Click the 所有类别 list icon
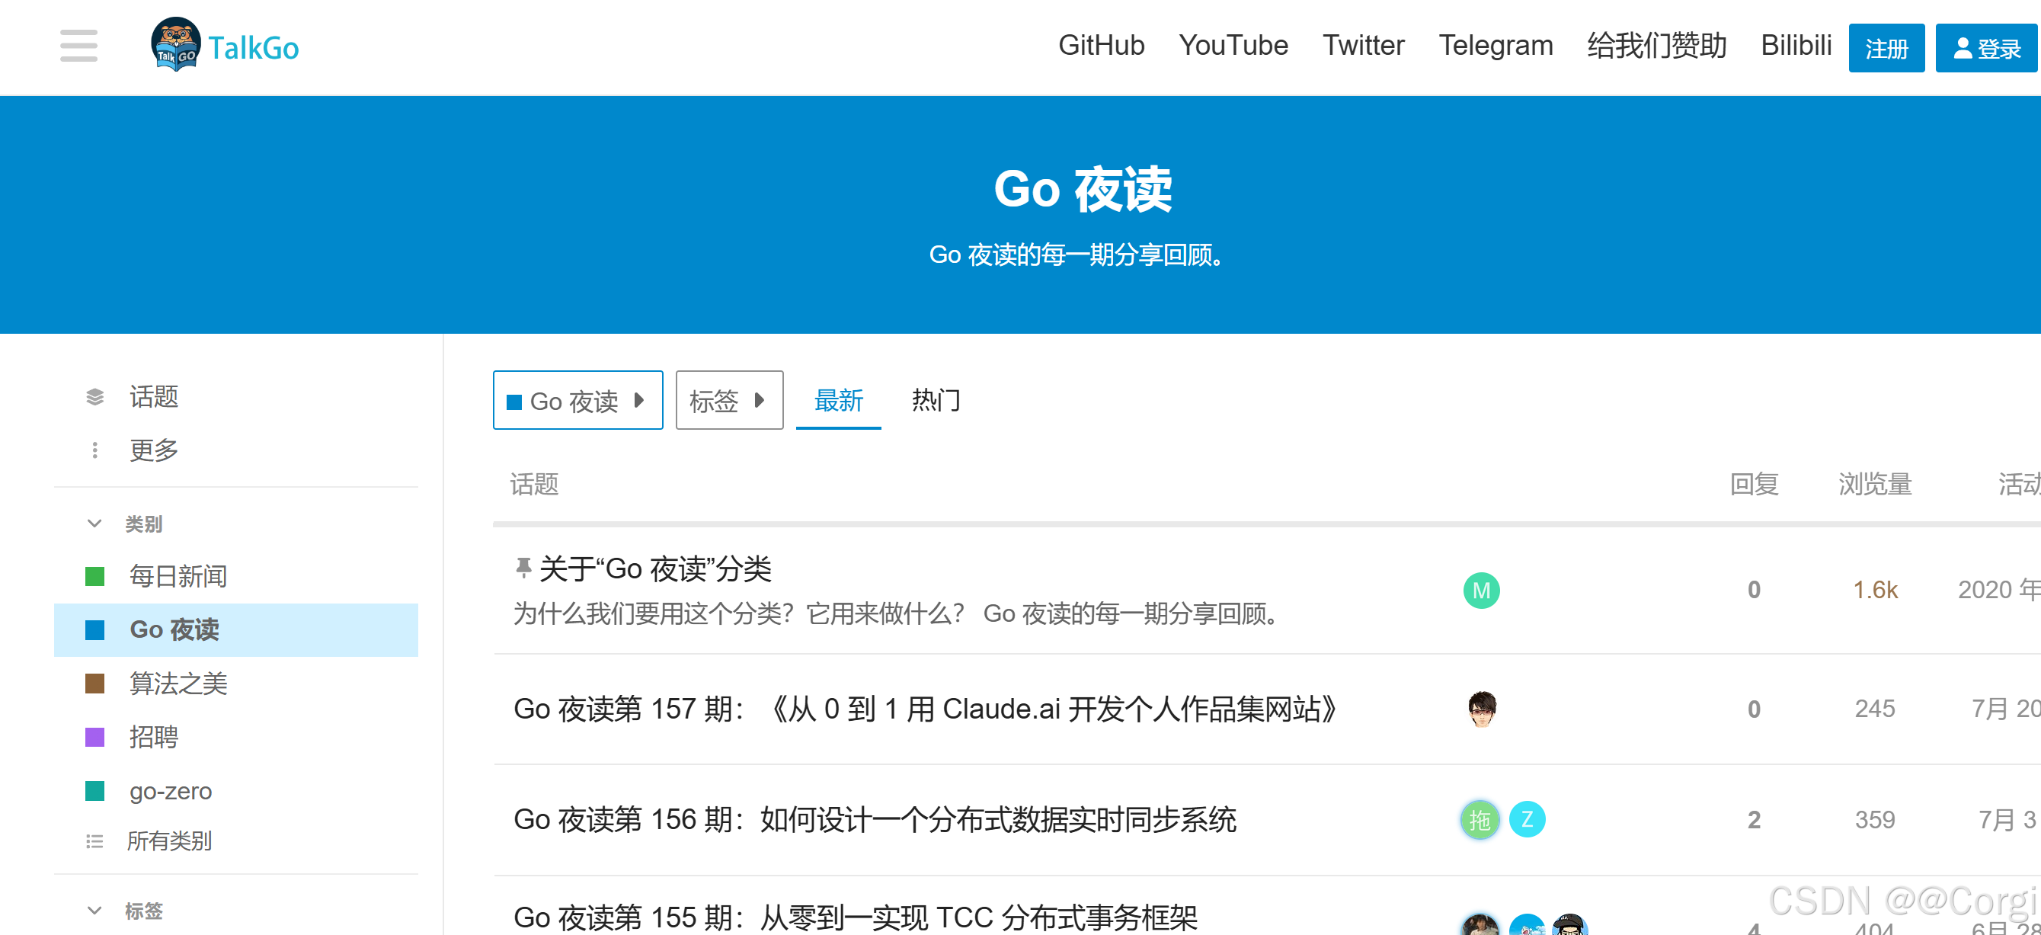This screenshot has height=935, width=2041. click(95, 841)
